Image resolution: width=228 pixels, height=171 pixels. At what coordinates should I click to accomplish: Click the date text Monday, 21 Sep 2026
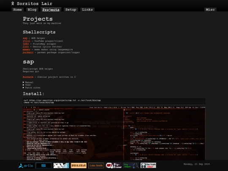pyautogui.click(x=197, y=164)
